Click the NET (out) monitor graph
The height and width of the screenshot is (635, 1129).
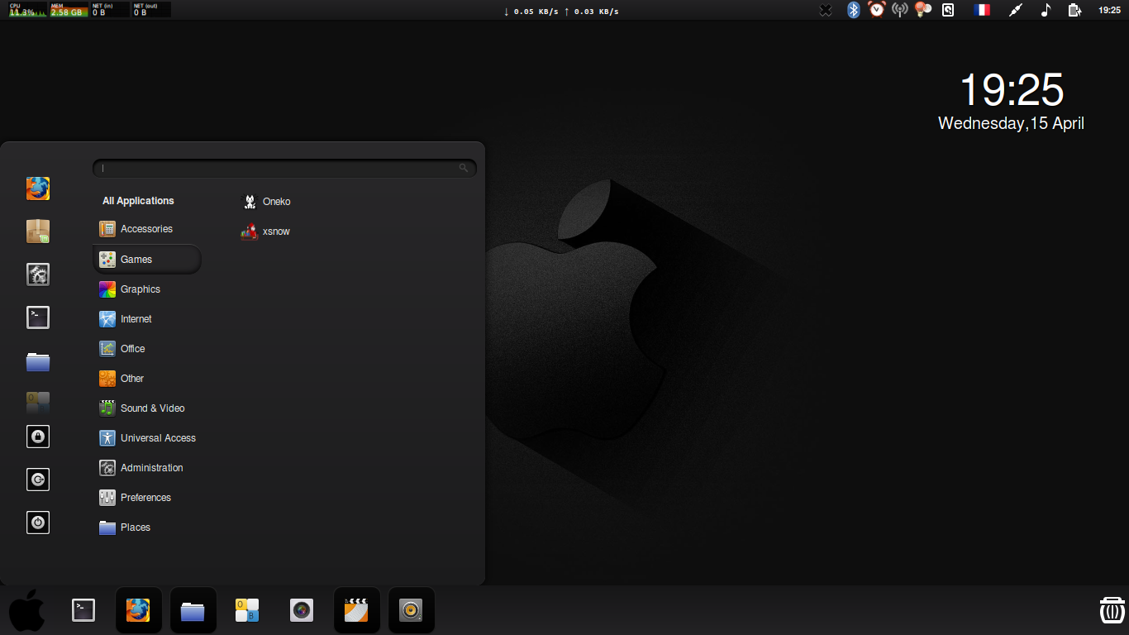coord(151,10)
